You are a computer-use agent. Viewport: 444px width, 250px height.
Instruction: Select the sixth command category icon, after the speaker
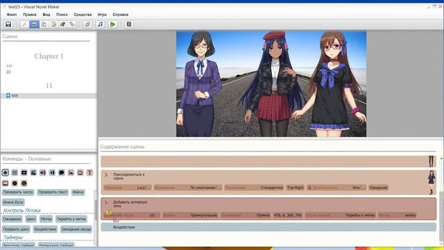point(52,173)
